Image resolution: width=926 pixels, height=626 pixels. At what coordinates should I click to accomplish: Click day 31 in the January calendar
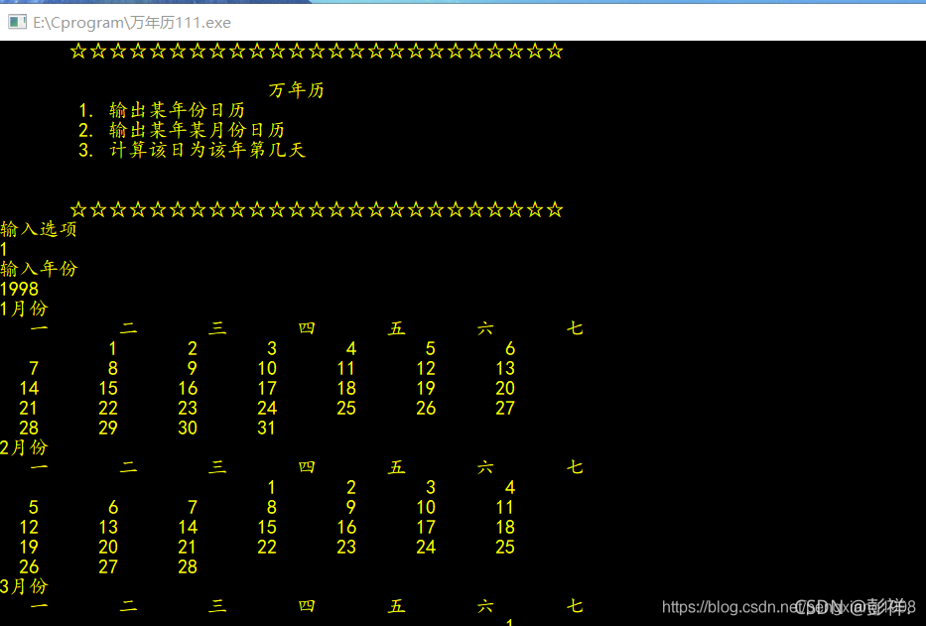pos(266,428)
